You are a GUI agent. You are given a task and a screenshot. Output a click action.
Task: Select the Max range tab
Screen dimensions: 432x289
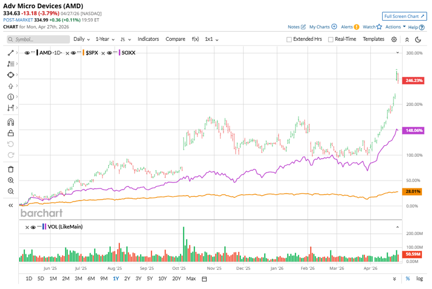191,279
